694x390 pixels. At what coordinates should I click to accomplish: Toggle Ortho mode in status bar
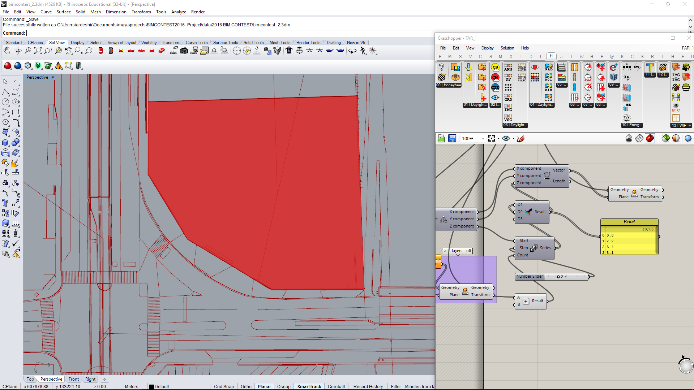(x=246, y=386)
